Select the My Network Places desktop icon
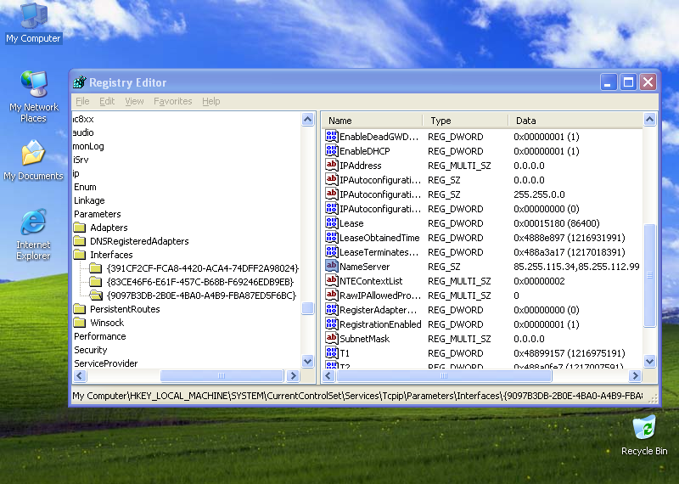The height and width of the screenshot is (484, 679). pos(33,97)
